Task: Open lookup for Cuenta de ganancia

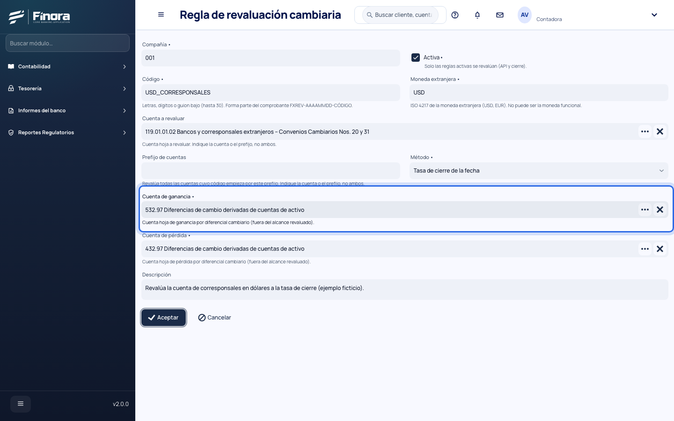Action: point(645,210)
